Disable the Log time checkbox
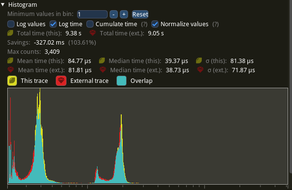The width and height of the screenshot is (292, 190). 53,24
